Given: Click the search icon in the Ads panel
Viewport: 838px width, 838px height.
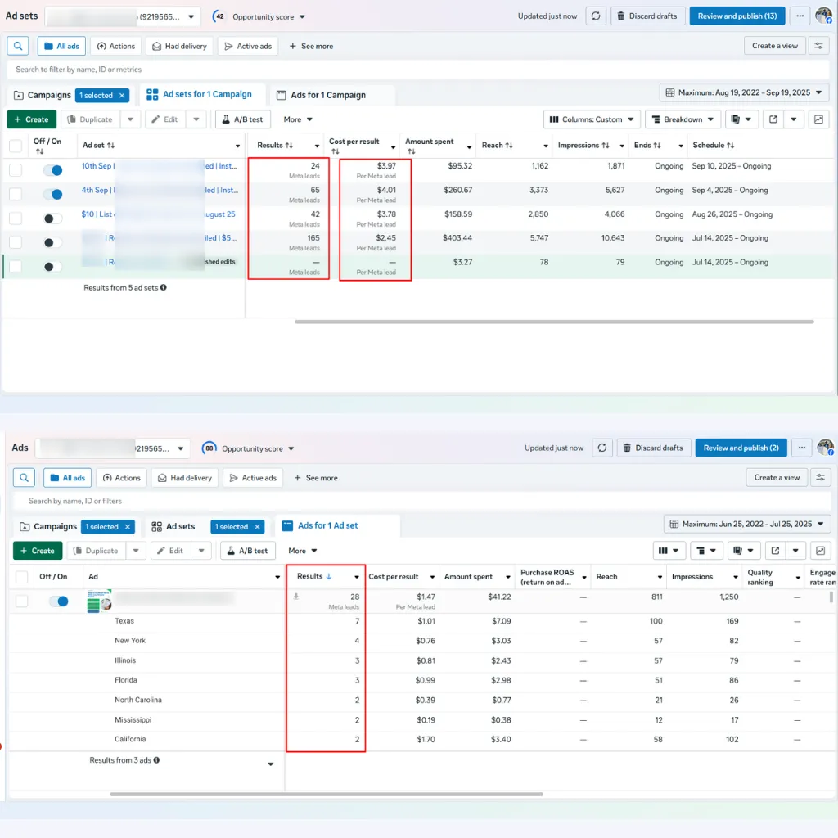Looking at the screenshot, I should tap(24, 478).
